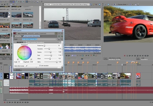Click the Magnitude input field
The height and width of the screenshot is (106, 153).
pos(32,62)
